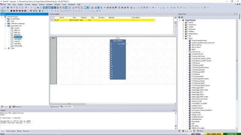Expand the CANopen_mappings node

5,24
